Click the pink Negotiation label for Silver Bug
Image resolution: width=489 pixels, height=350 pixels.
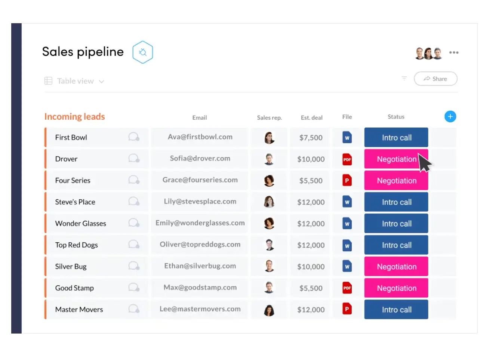pos(396,267)
